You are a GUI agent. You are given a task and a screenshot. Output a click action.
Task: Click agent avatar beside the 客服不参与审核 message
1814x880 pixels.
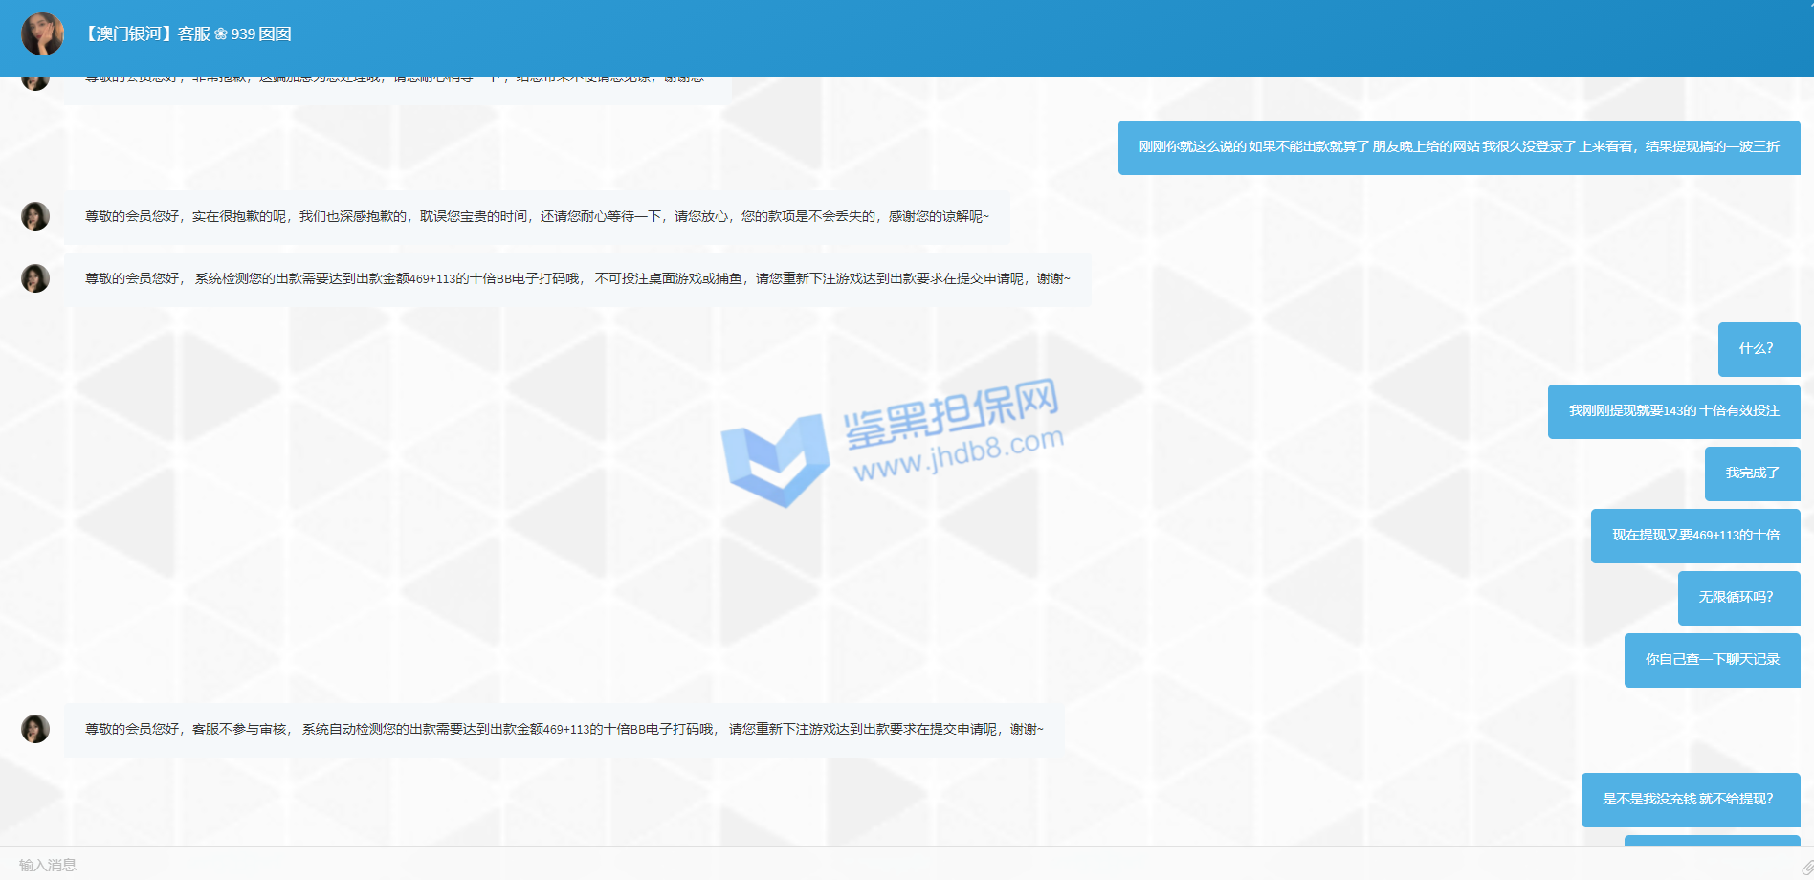(x=35, y=729)
